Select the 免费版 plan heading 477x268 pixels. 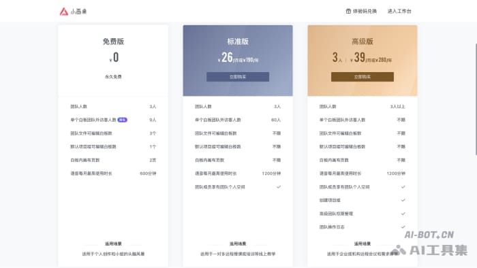[113, 41]
